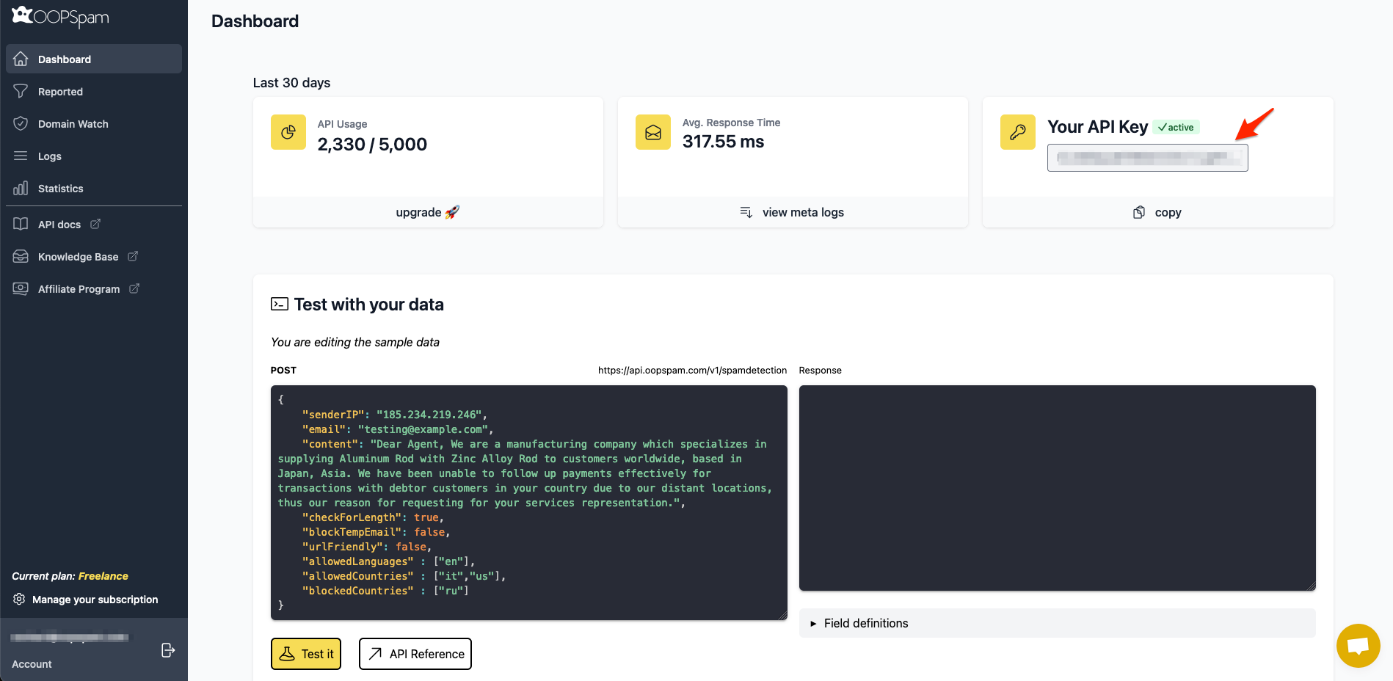The width and height of the screenshot is (1393, 681).
Task: Click the gear icon beside Manage your subscription
Action: pyautogui.click(x=19, y=599)
